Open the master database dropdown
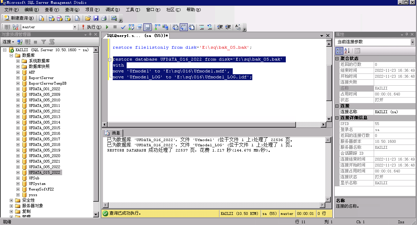The height and width of the screenshot is (225, 417). (75, 27)
